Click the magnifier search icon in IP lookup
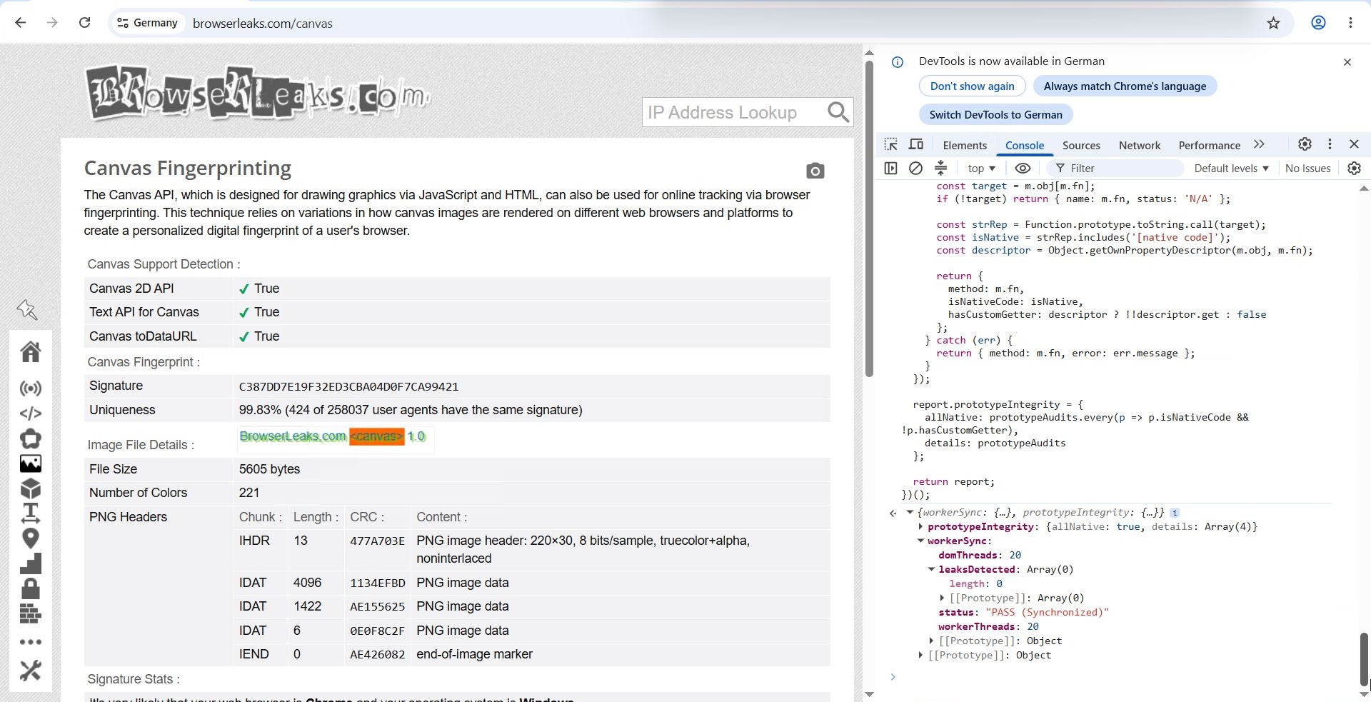Screen dimensions: 1371x702 coord(838,112)
